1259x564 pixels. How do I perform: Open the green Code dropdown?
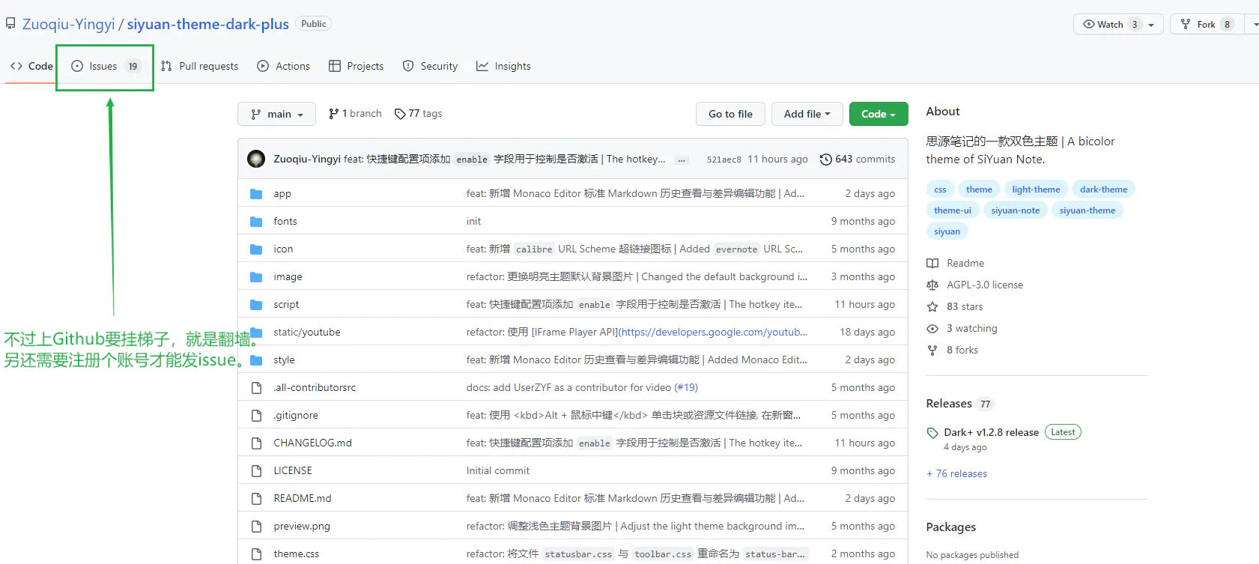point(878,114)
